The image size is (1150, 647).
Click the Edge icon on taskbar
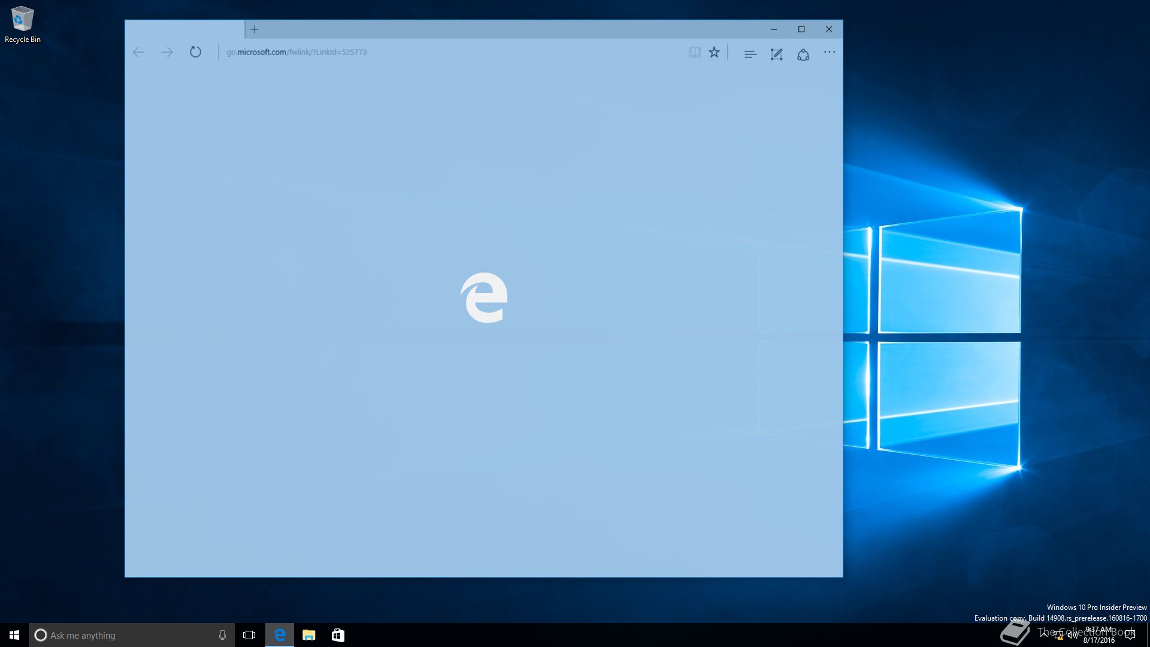(x=280, y=635)
